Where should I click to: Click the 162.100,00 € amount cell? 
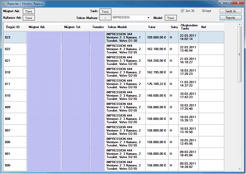pos(157,49)
